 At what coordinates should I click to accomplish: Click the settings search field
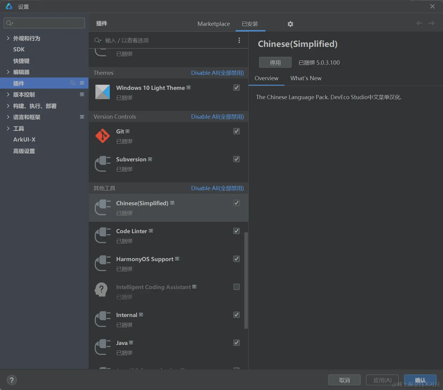[44, 23]
